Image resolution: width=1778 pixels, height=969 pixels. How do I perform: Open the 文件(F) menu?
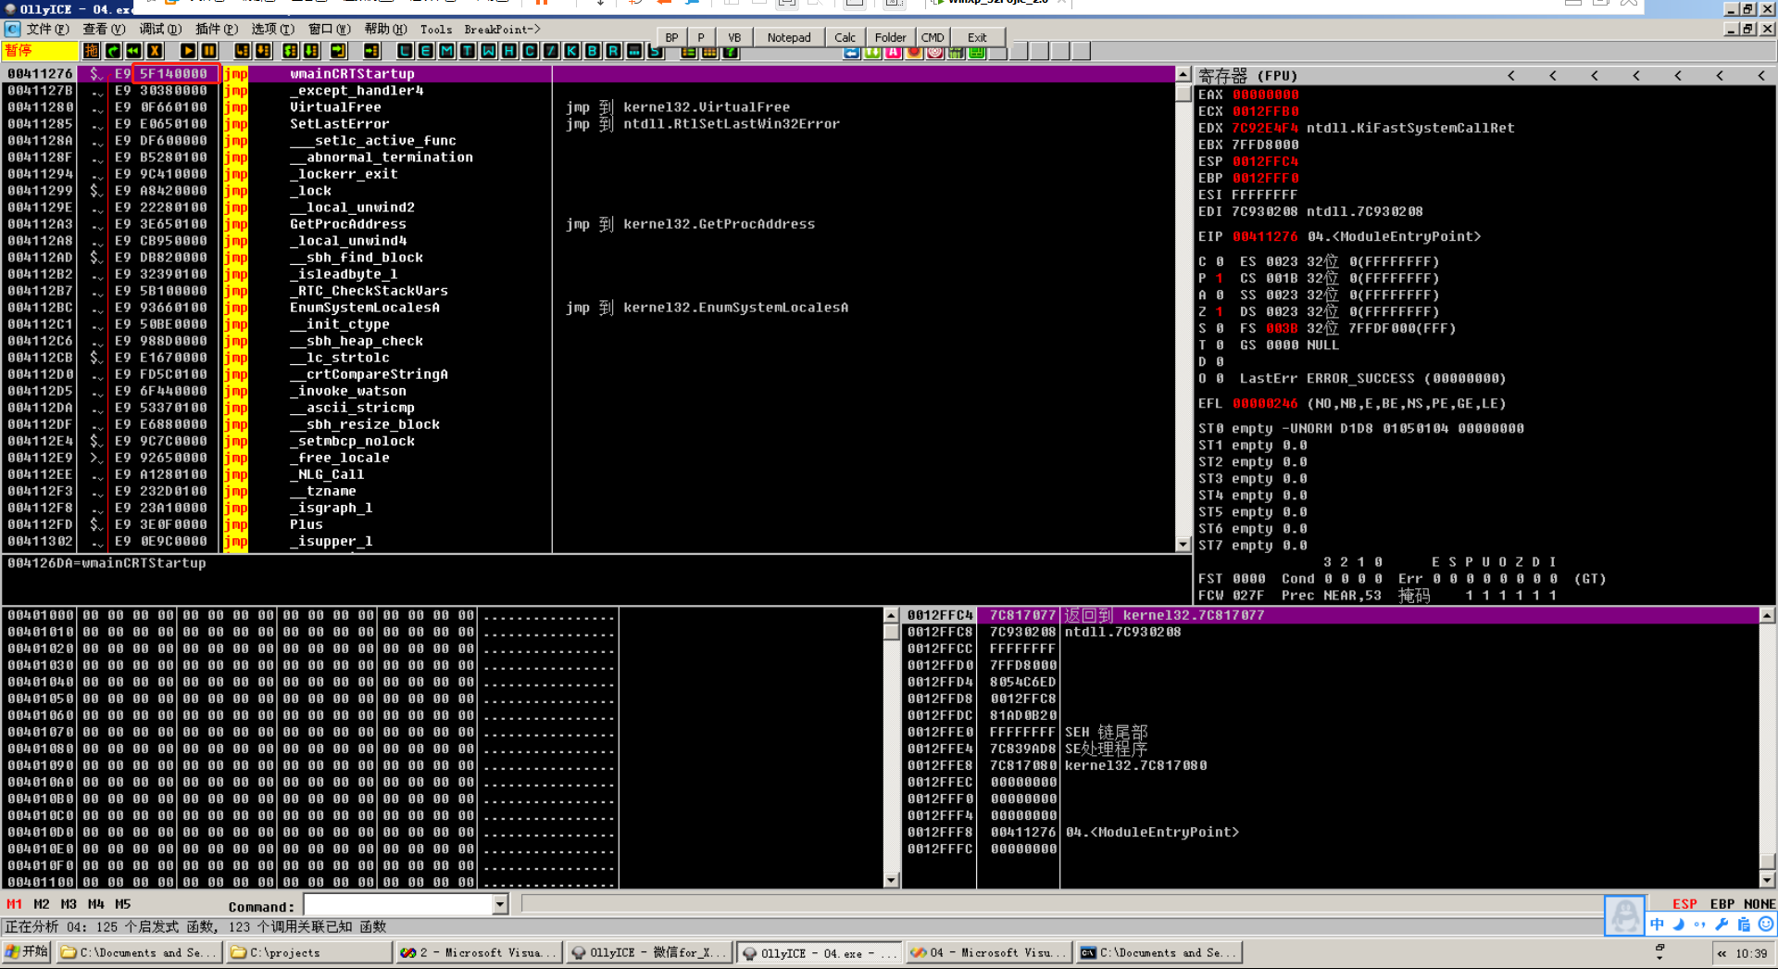pyautogui.click(x=47, y=29)
